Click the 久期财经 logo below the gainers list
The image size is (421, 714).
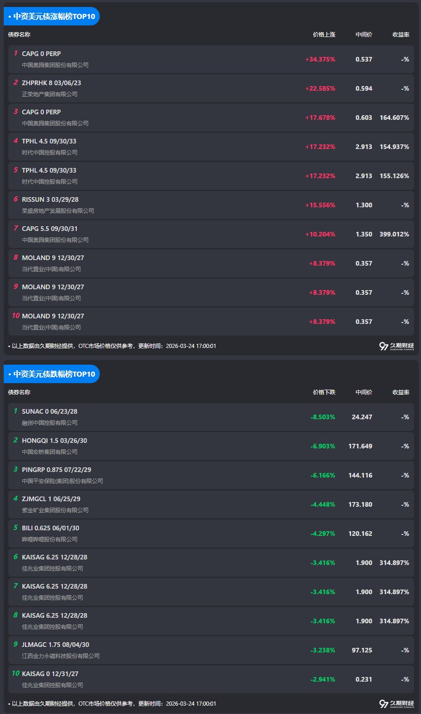pyautogui.click(x=396, y=346)
